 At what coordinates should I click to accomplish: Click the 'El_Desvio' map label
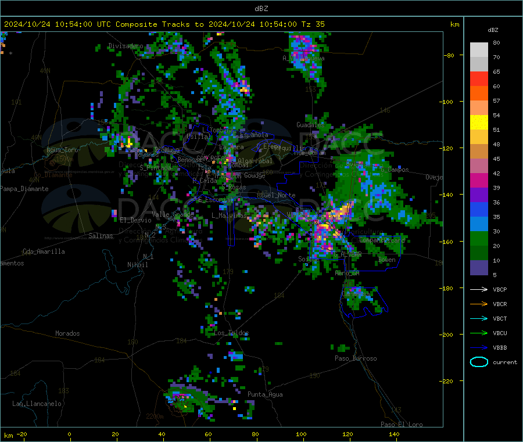pos(136,220)
